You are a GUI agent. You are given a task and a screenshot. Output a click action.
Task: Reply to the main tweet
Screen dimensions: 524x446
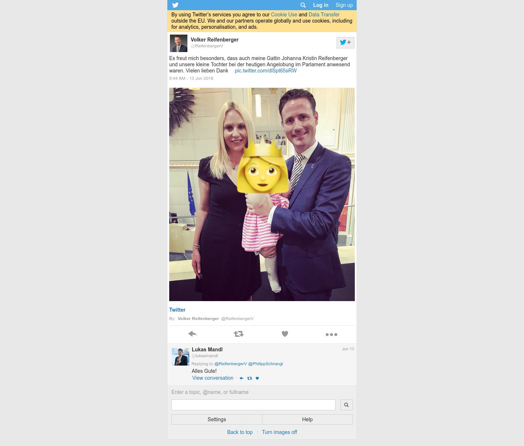pyautogui.click(x=192, y=334)
